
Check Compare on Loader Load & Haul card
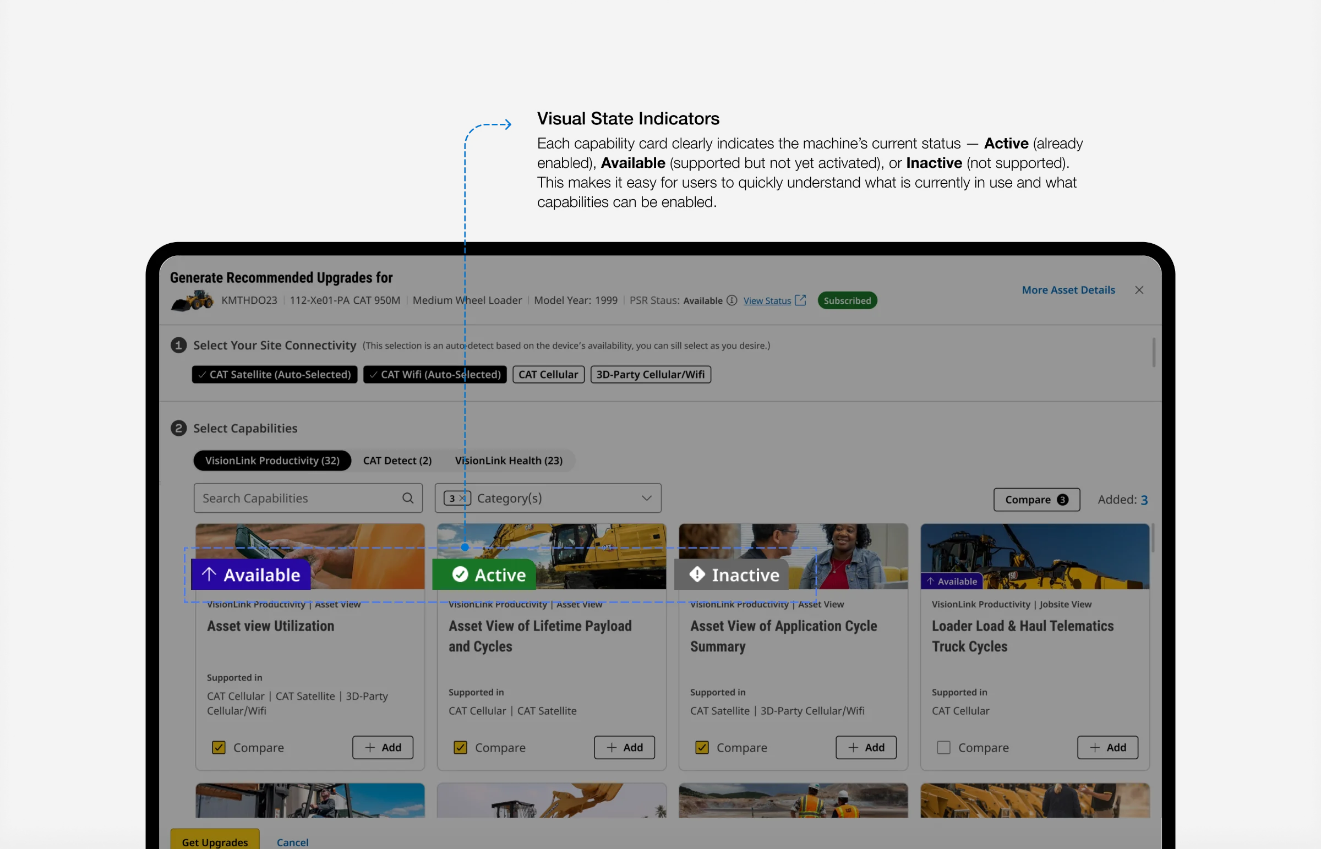coord(943,748)
